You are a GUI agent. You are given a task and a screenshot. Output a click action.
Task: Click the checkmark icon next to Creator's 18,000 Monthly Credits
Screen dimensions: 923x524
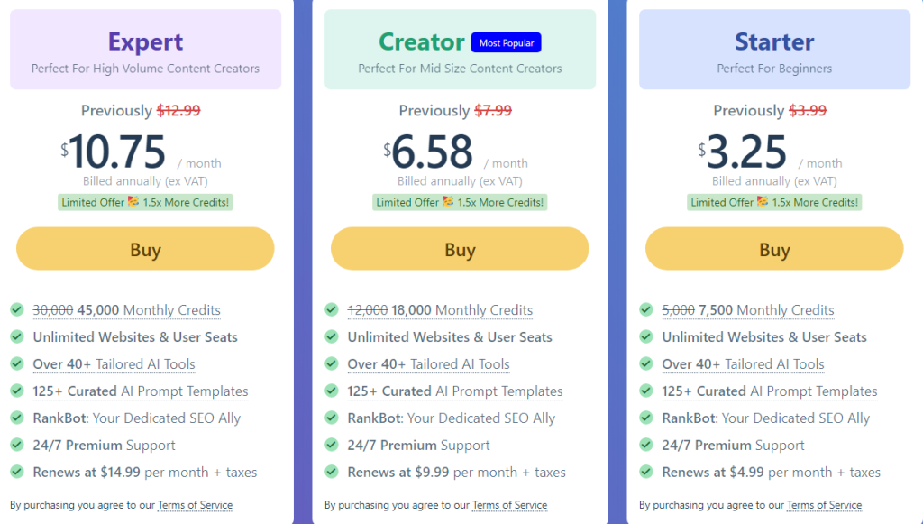[x=332, y=309]
